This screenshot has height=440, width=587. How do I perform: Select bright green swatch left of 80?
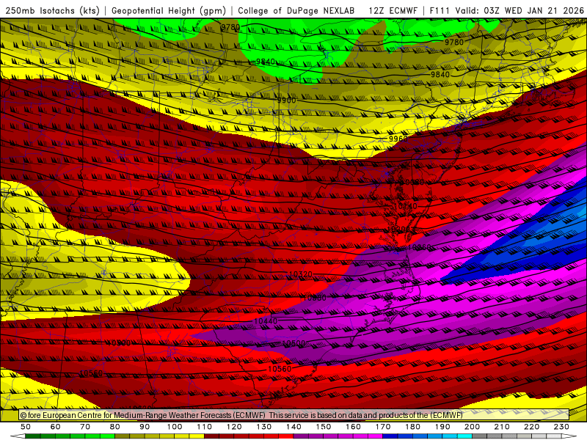(107, 436)
